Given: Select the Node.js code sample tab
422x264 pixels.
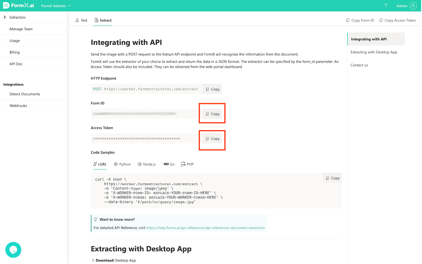Looking at the screenshot, I should coord(147,164).
